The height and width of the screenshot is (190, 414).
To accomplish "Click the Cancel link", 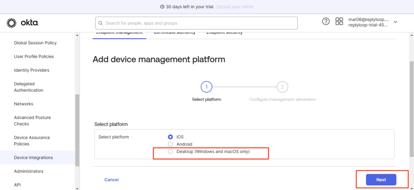I will 111,180.
